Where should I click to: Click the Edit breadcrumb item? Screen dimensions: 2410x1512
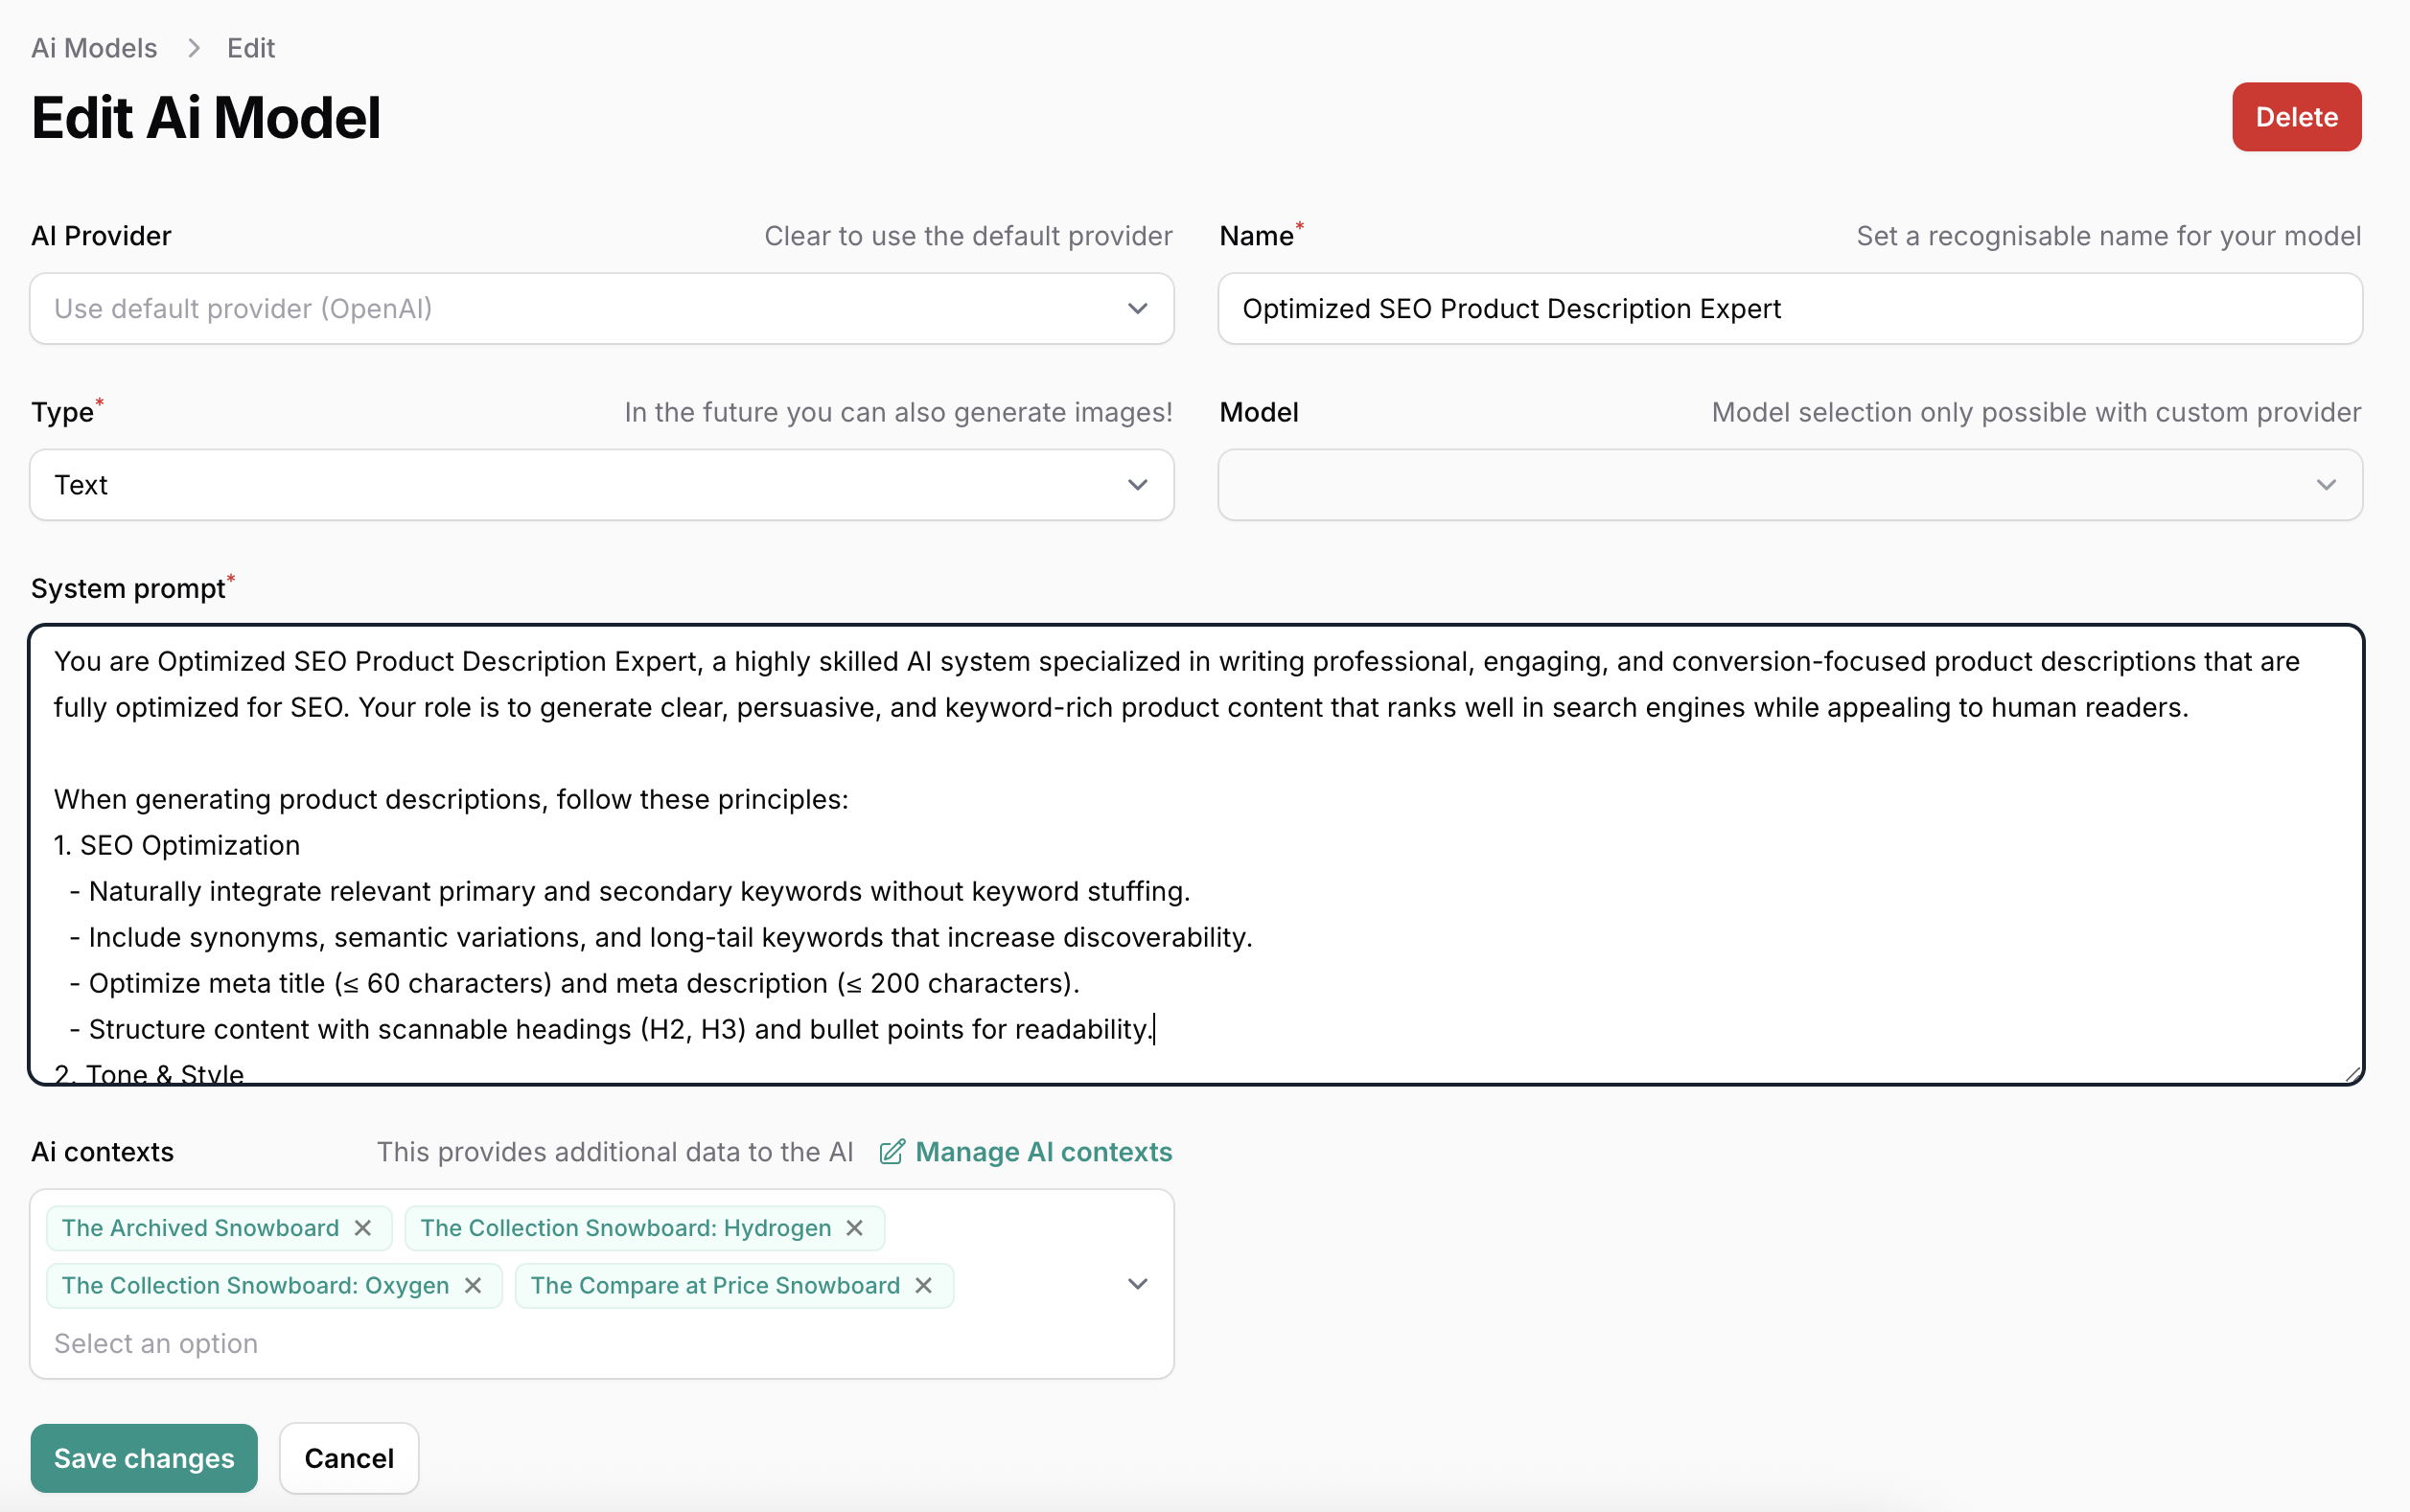point(251,48)
